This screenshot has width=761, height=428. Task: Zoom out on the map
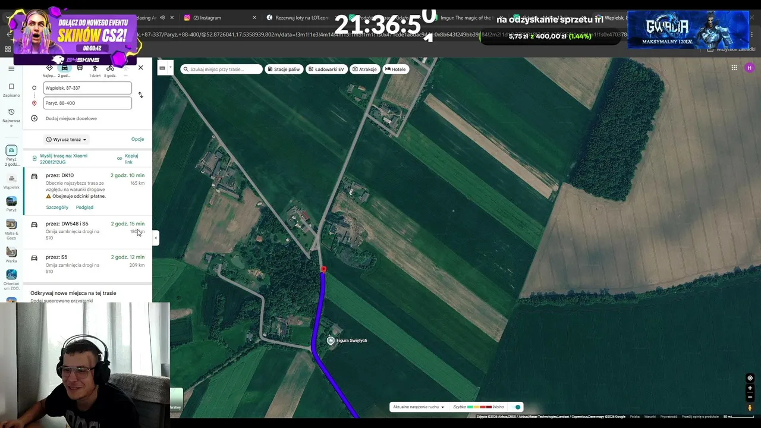coord(750,397)
